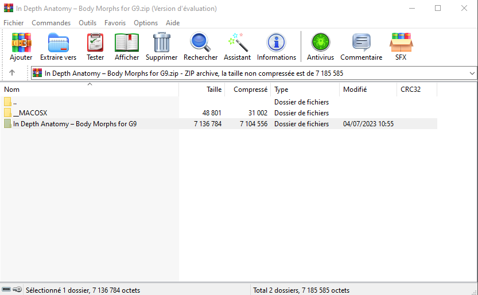Click the Extraire vers toolbar icon
Screen dimensions: 478x295
(58, 42)
